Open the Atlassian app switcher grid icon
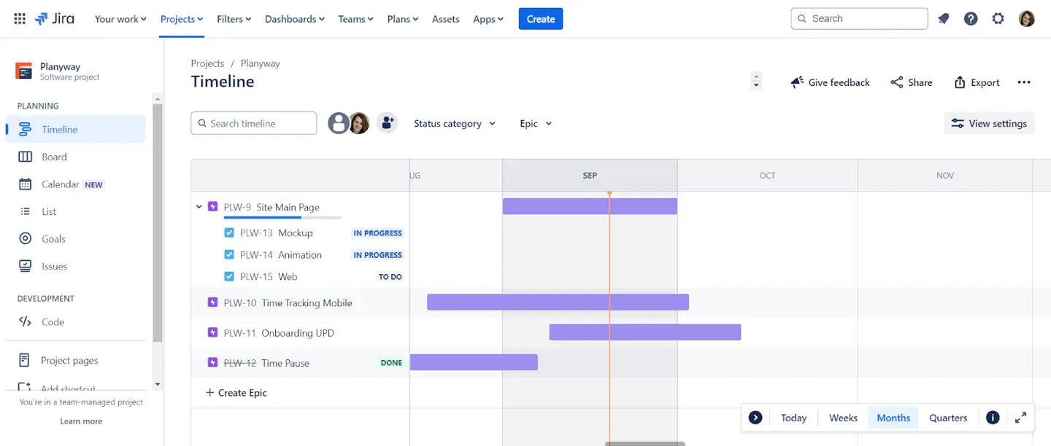The image size is (1051, 446). click(x=19, y=18)
